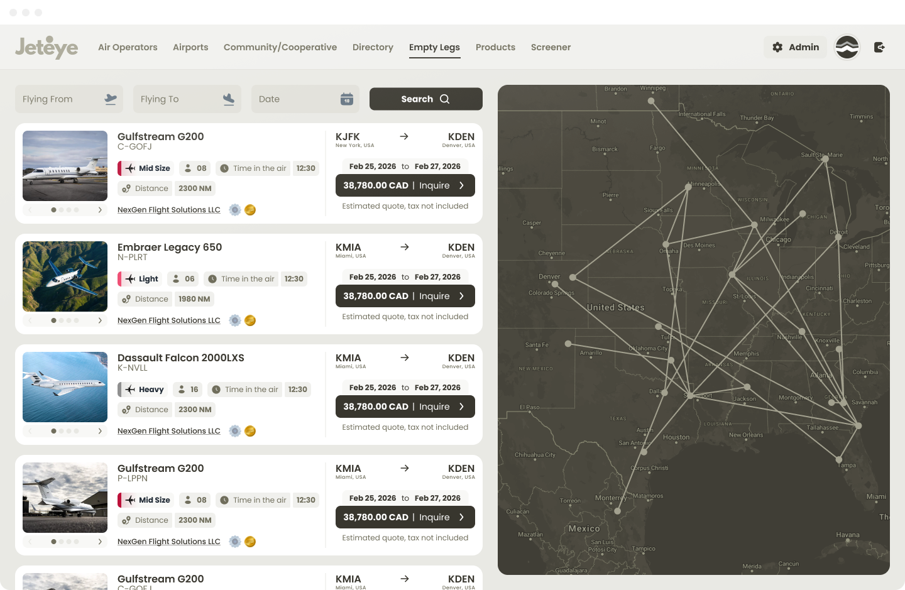Viewport: 905px width, 590px height.
Task: Click the KJFK airport code
Action: (348, 136)
